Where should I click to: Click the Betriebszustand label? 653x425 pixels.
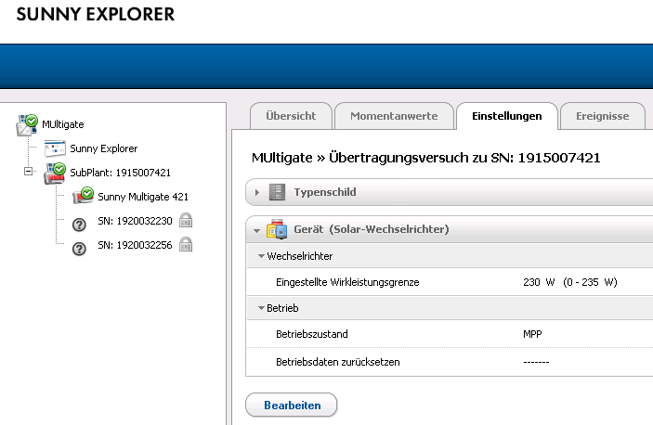(311, 334)
